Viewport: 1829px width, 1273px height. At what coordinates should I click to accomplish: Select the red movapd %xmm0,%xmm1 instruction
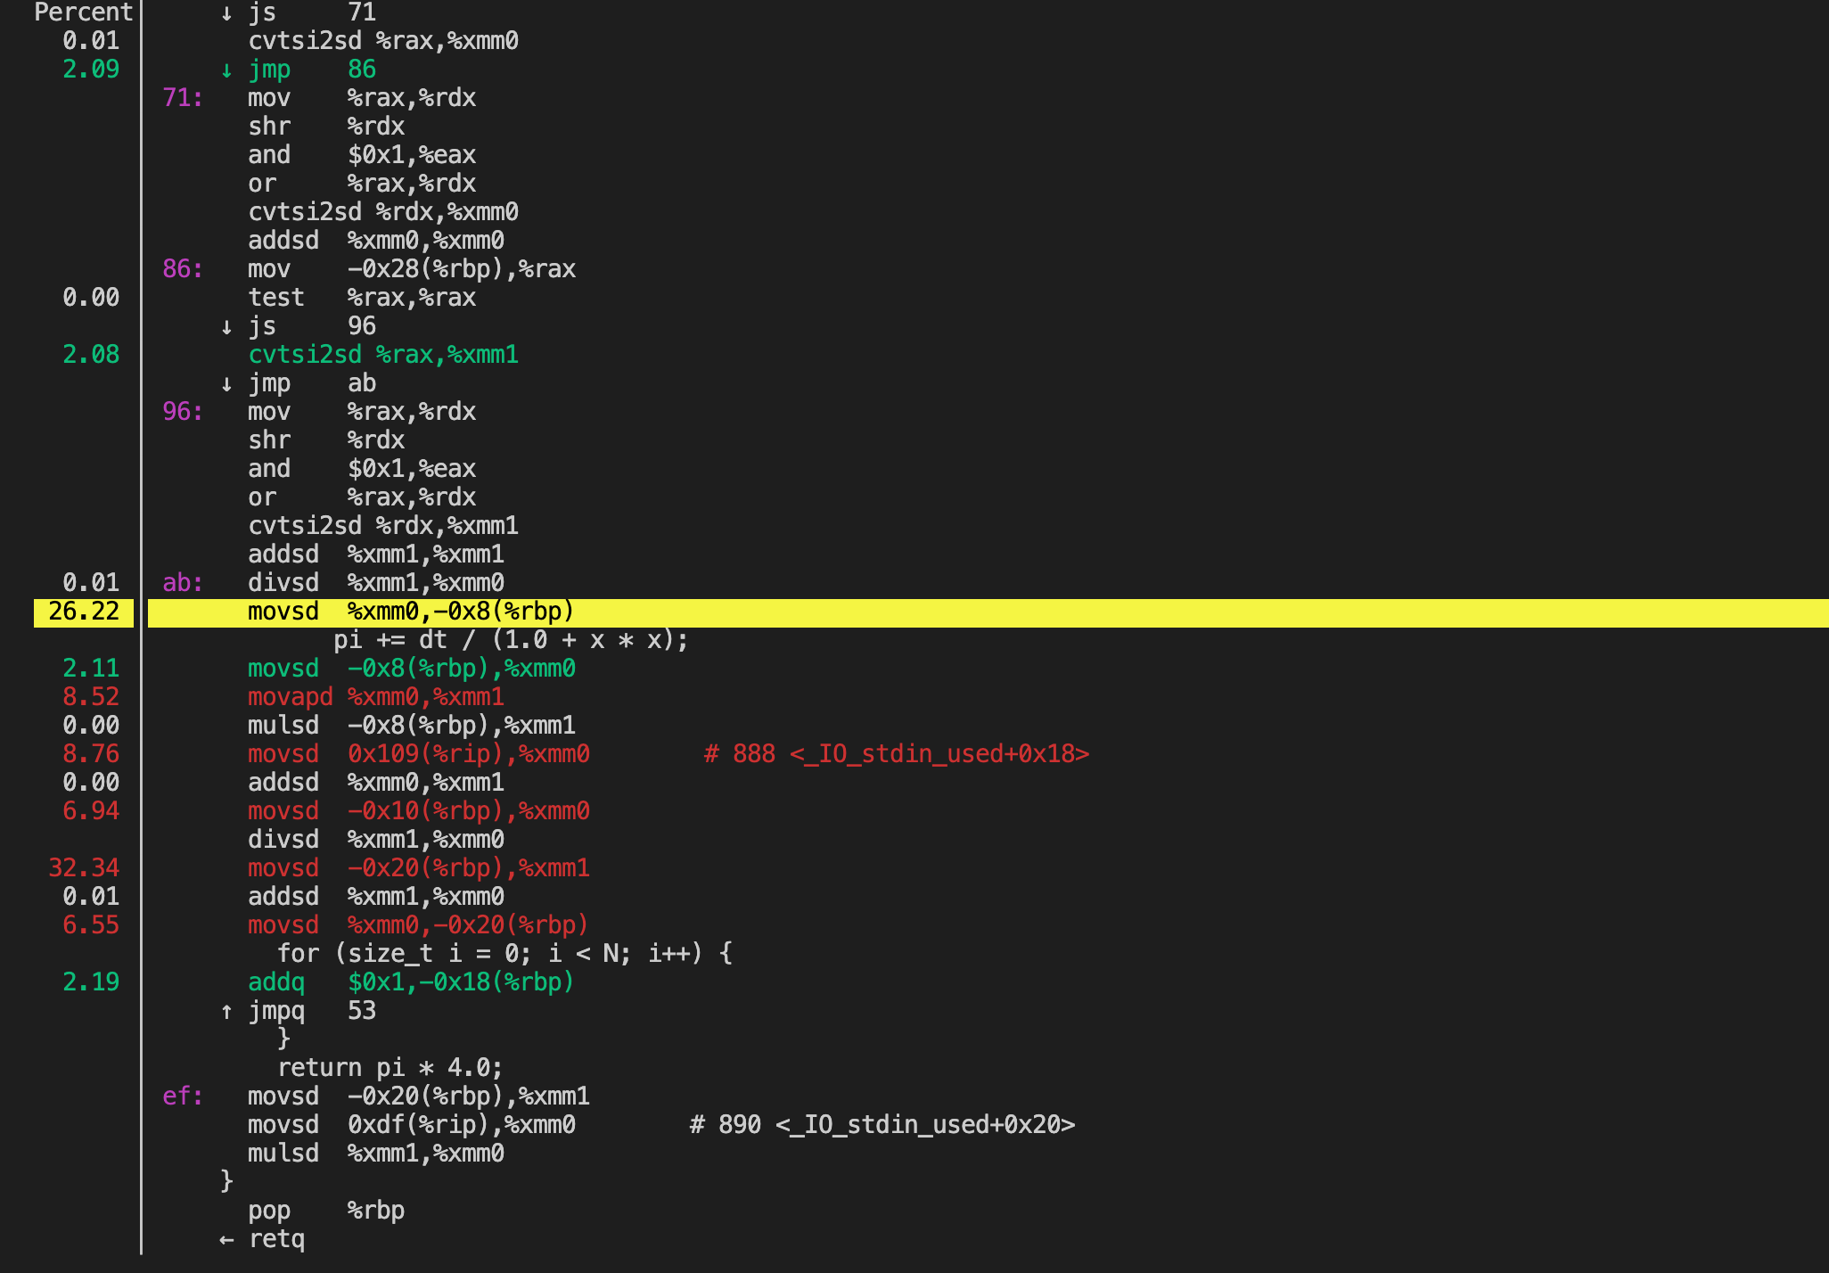375,697
